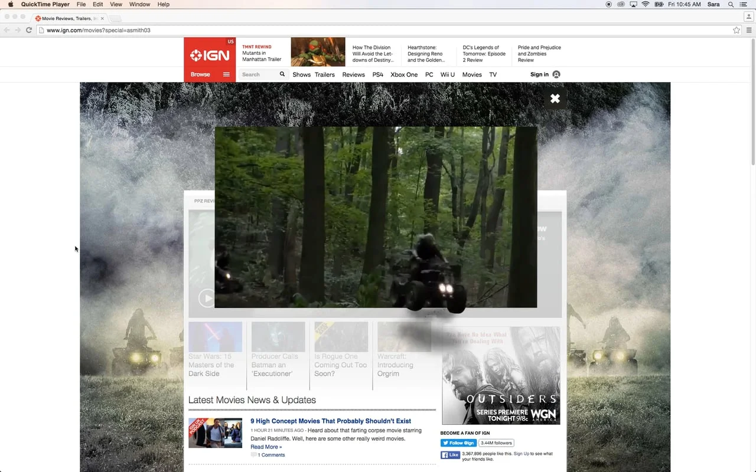The width and height of the screenshot is (756, 472).
Task: Open DC's Legends of Tomorrow review link
Action: click(484, 54)
